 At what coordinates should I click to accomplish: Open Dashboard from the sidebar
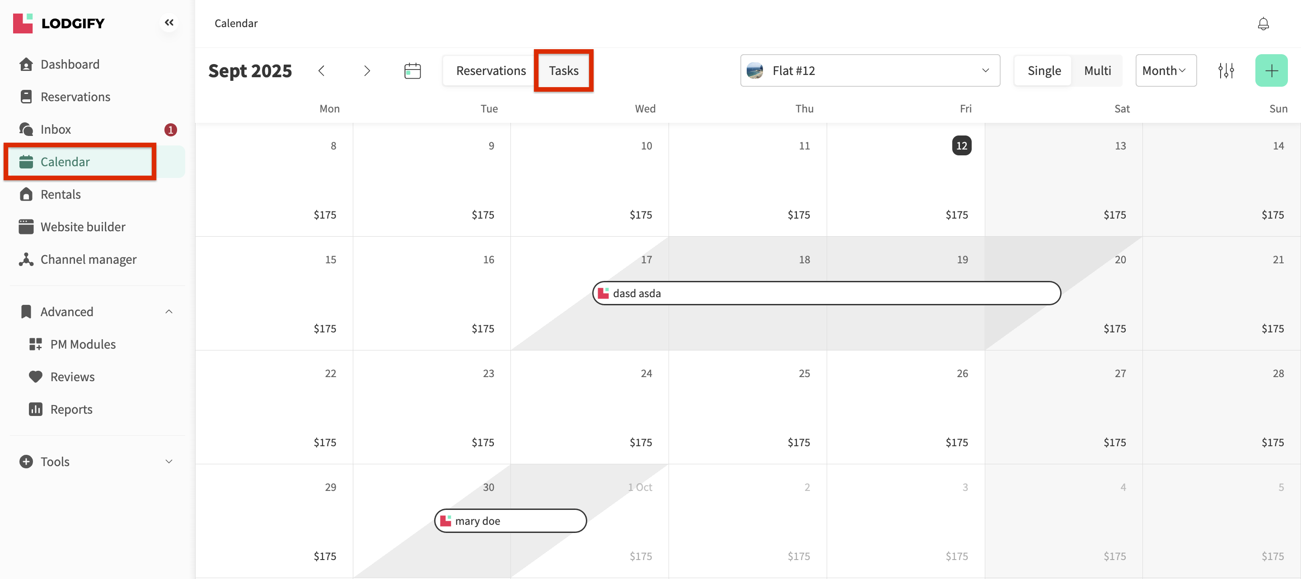coord(70,64)
